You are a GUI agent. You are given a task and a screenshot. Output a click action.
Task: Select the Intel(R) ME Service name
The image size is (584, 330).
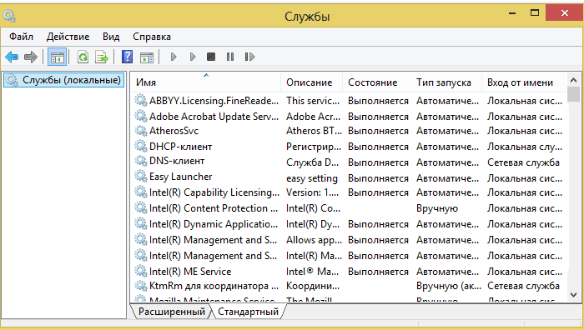[x=190, y=272]
